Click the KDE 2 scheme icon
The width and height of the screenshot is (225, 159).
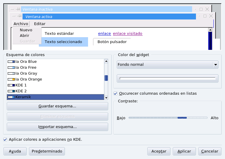(11, 91)
